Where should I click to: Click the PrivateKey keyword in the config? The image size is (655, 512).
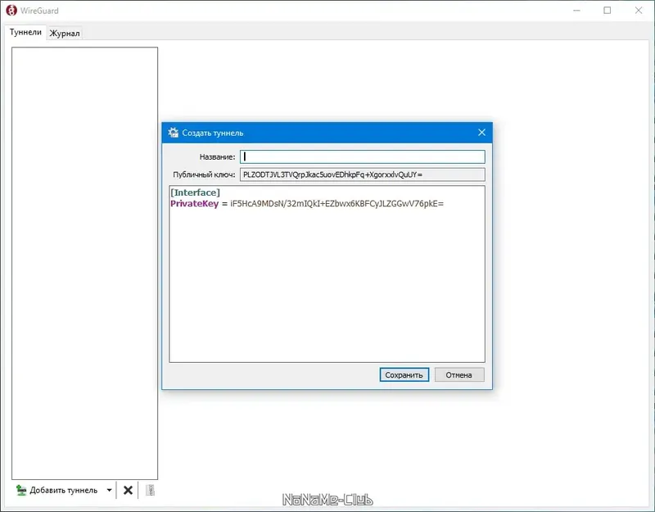194,203
